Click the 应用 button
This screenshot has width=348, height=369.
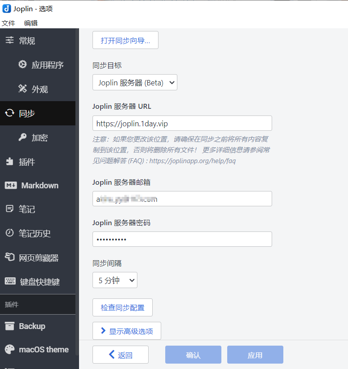coord(255,355)
